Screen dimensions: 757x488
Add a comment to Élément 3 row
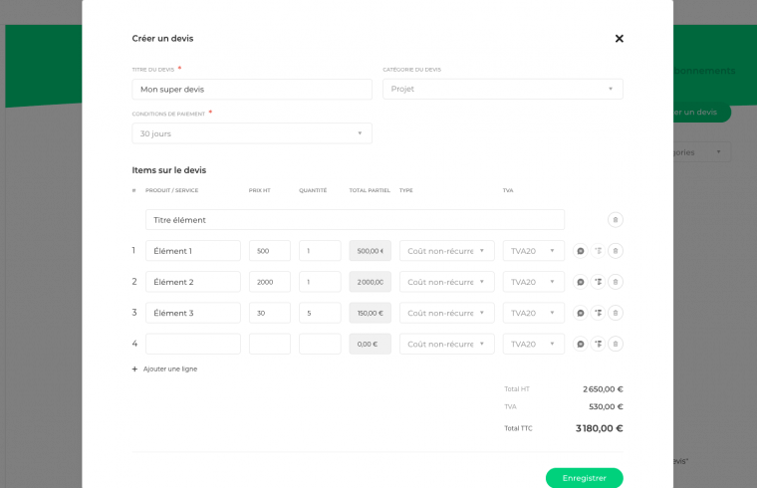click(x=581, y=313)
